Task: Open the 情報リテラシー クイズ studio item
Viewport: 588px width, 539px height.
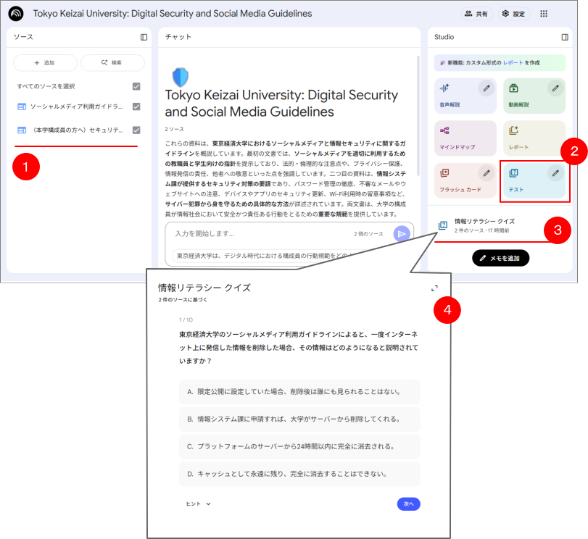Action: 492,225
